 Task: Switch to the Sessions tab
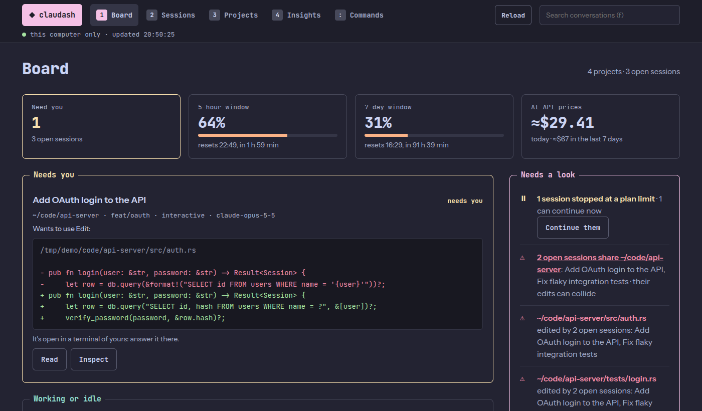pyautogui.click(x=171, y=15)
